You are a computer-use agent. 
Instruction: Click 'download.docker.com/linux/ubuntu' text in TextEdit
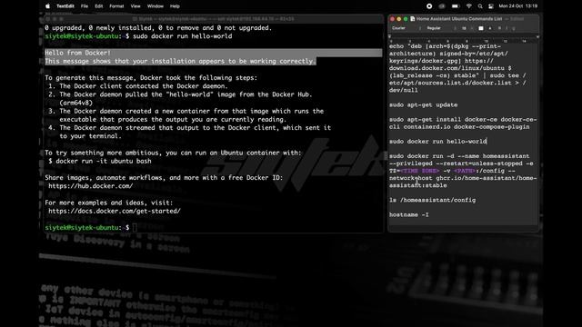click(447, 68)
